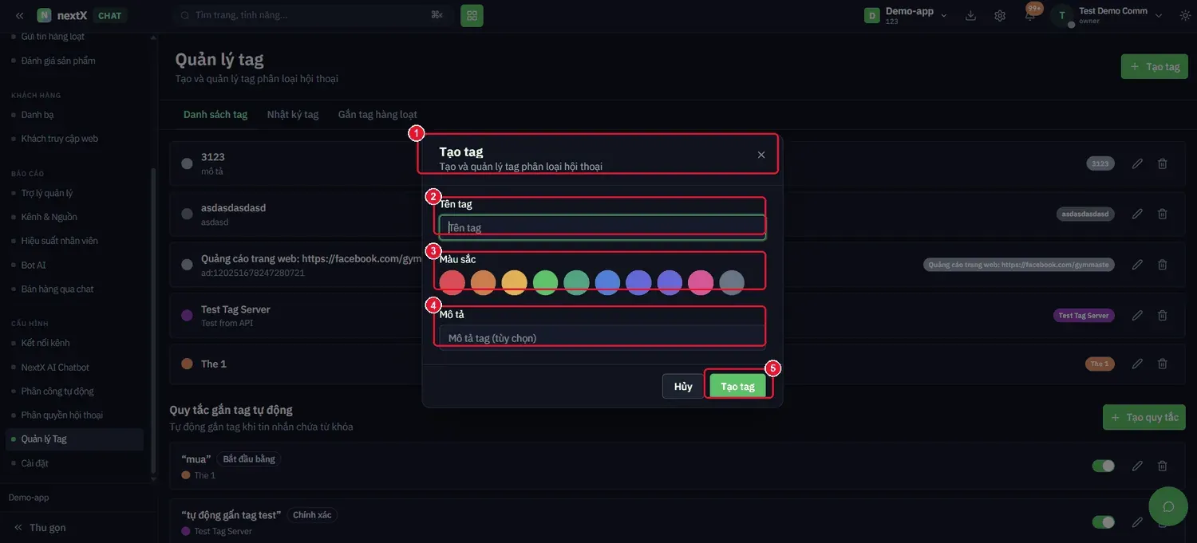Pick the yellow color swatch
Screen dimensions: 1197x543
coord(514,282)
